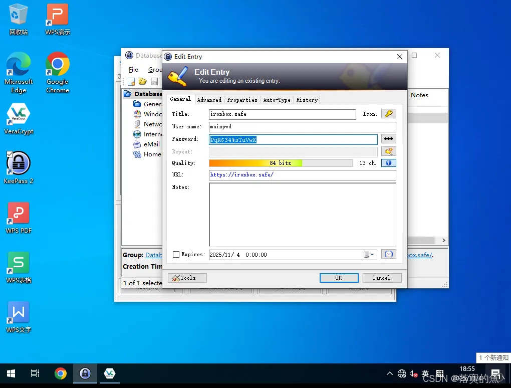Click the Notes column header
This screenshot has height=388, width=511.
(x=419, y=95)
